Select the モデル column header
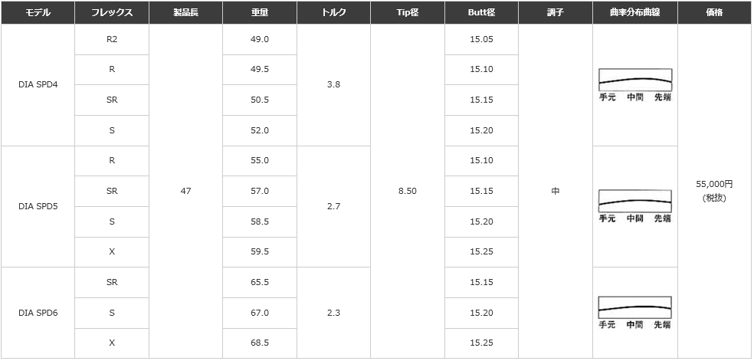 tap(38, 12)
